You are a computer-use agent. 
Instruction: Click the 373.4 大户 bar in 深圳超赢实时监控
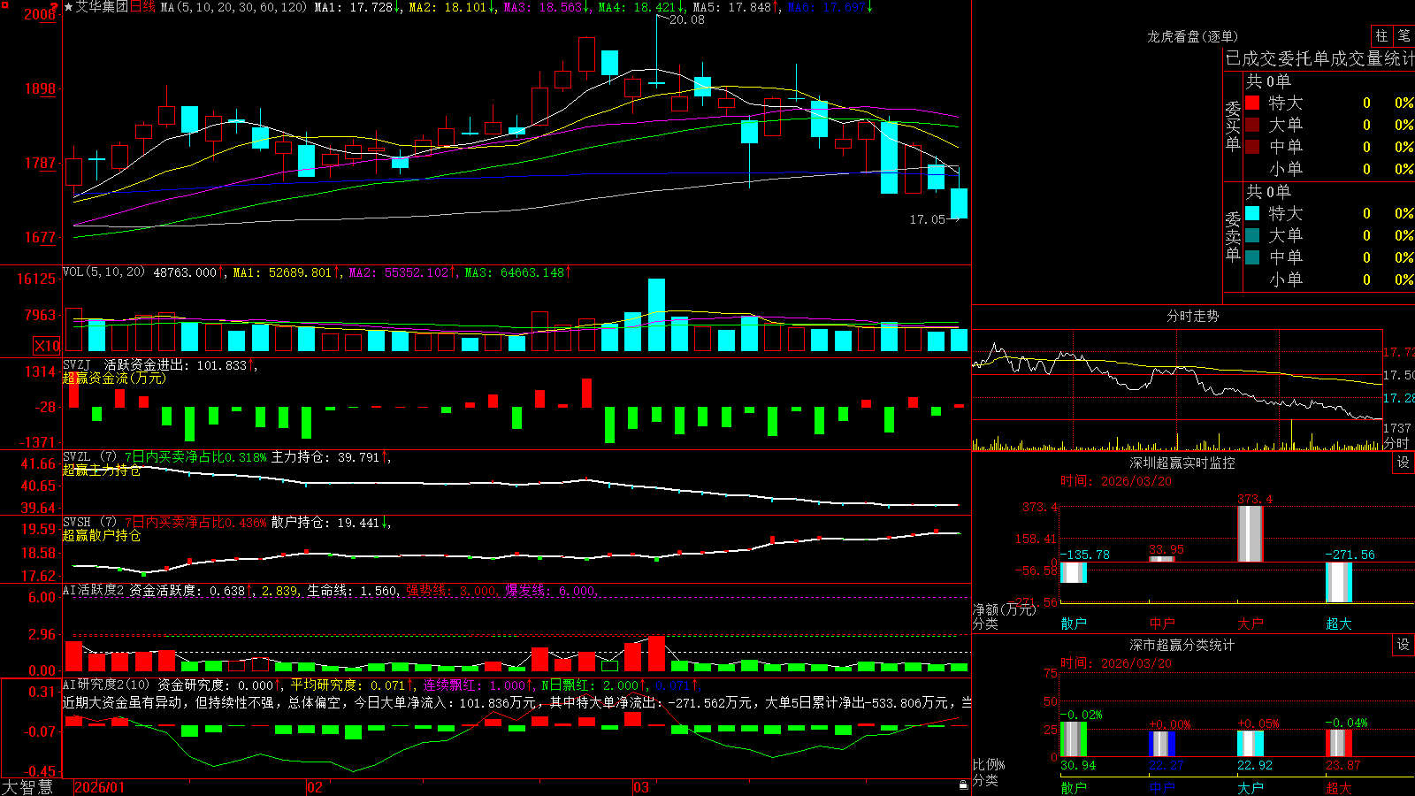pos(1250,533)
